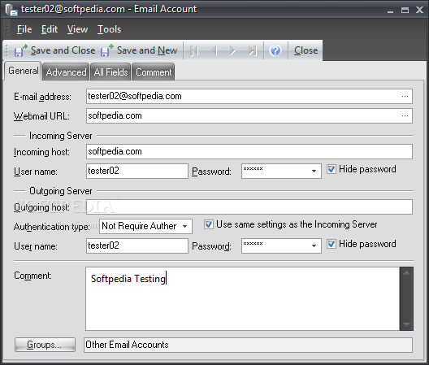Switch to the Comment tab
The width and height of the screenshot is (429, 365).
tap(154, 72)
